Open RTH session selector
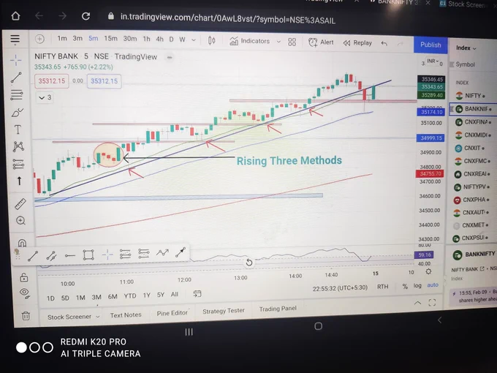This screenshot has height=373, width=497. (382, 287)
